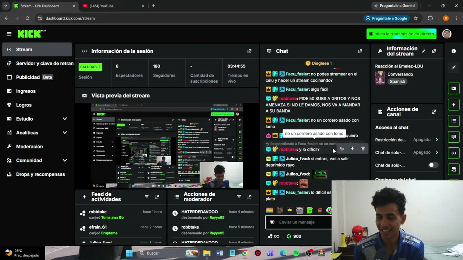Go to Ingresos in the sidebar

pyautogui.click(x=37, y=91)
